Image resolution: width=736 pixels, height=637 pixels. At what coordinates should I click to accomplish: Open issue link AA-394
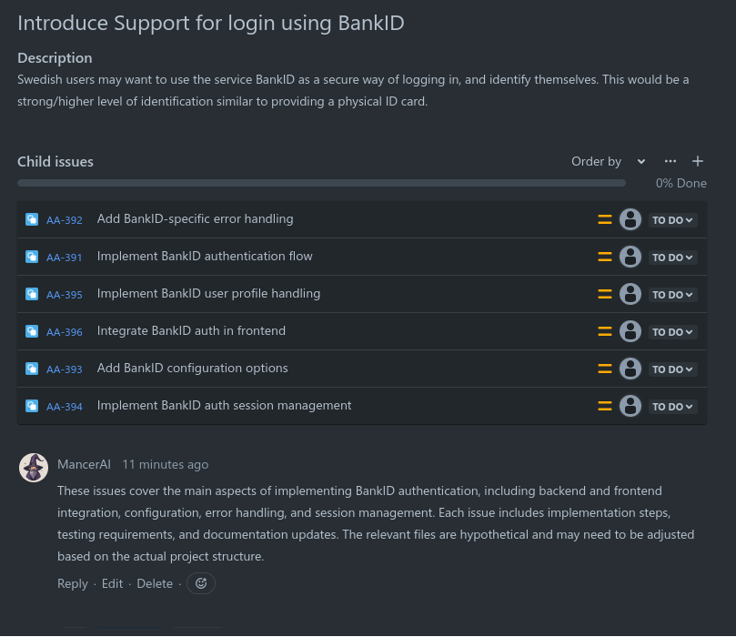(x=65, y=407)
